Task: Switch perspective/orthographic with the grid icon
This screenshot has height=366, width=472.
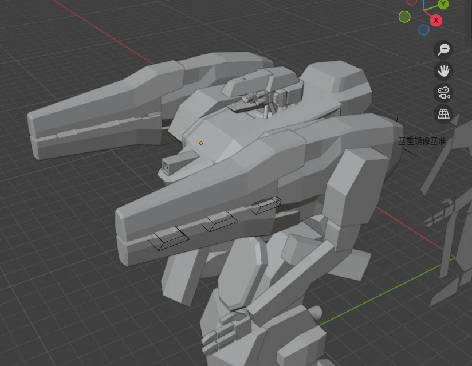Action: (x=443, y=113)
